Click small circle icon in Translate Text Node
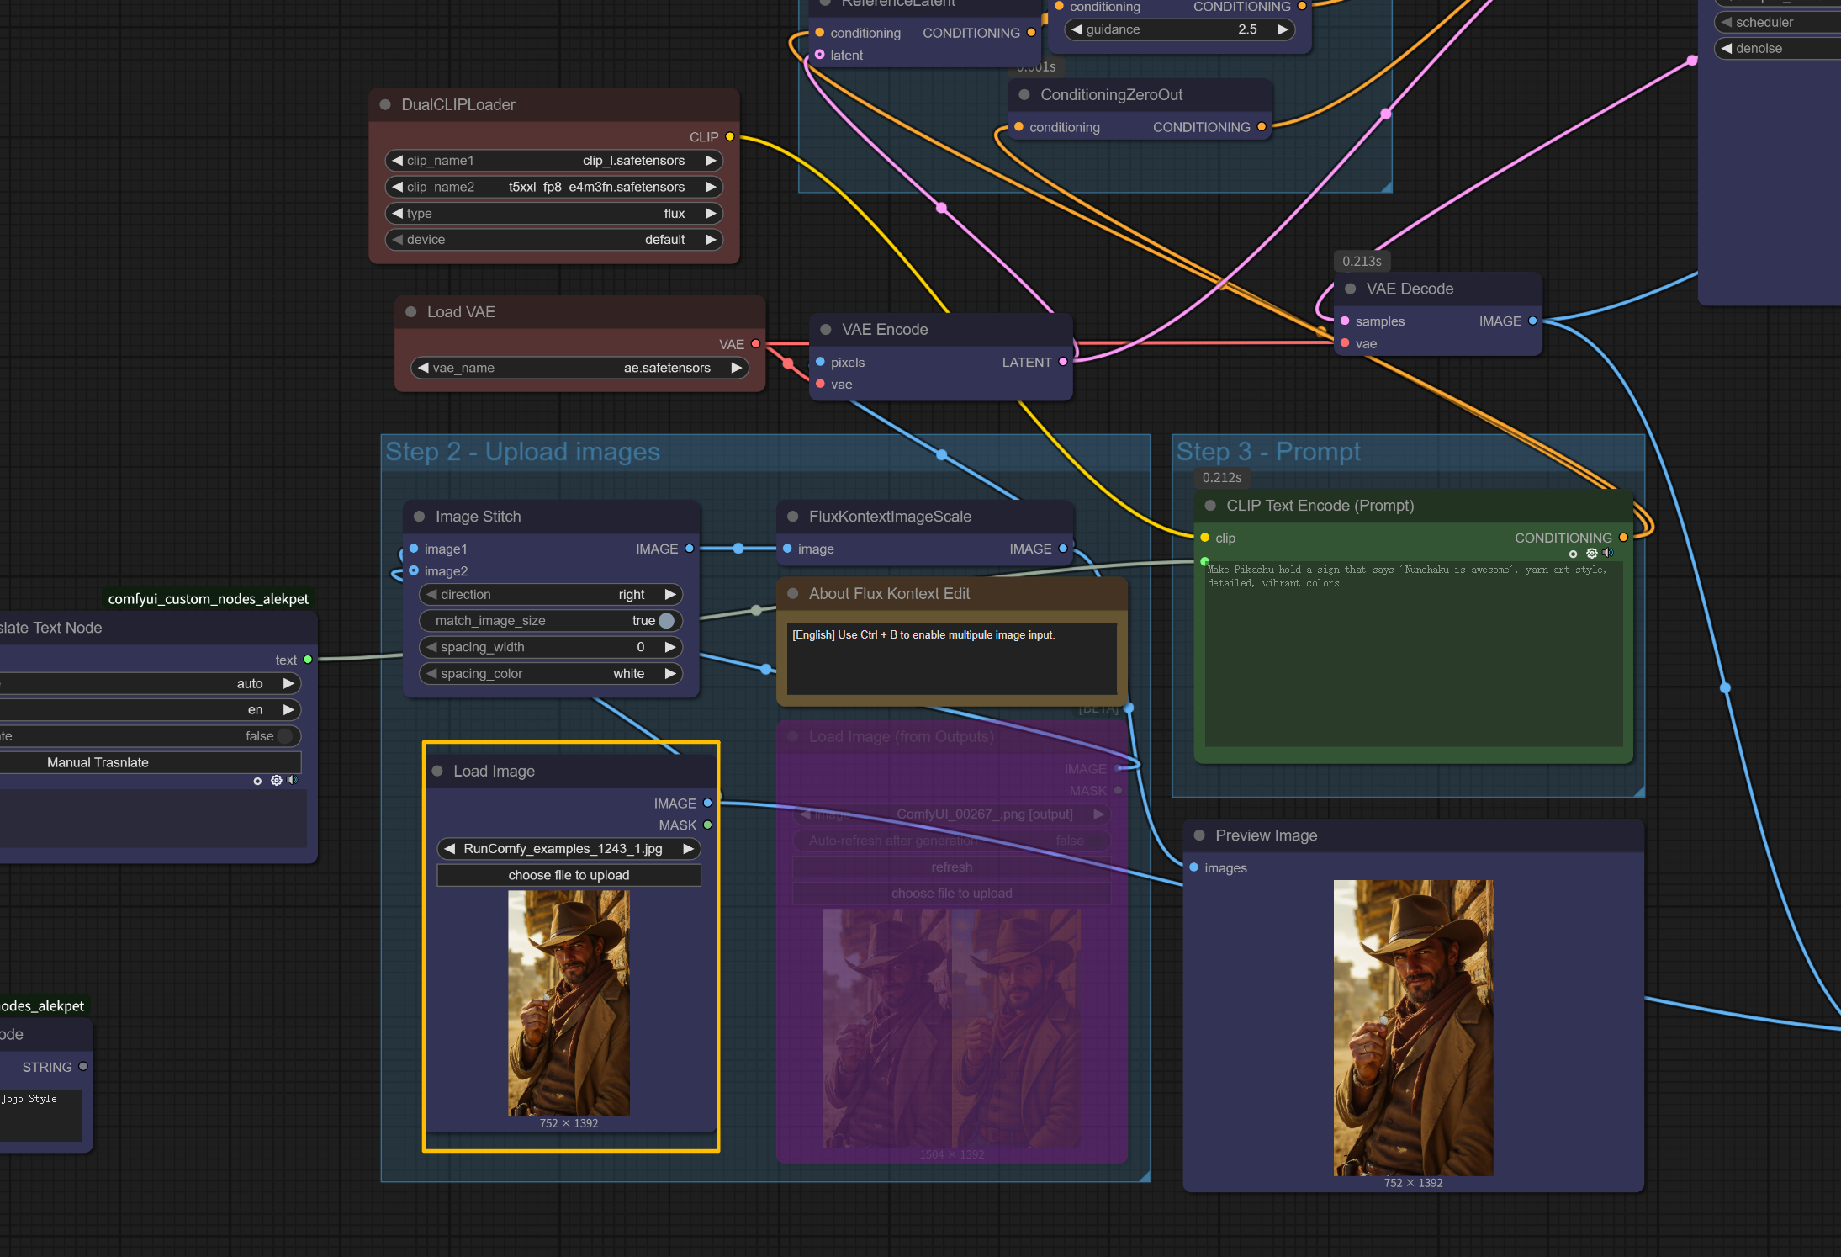 click(257, 782)
